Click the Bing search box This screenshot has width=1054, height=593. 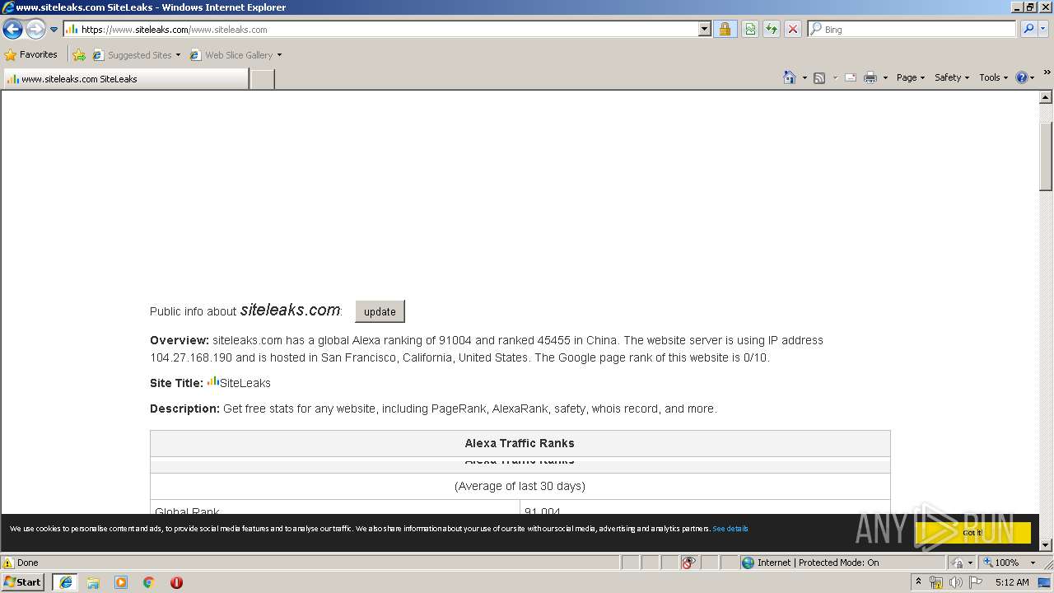912,29
